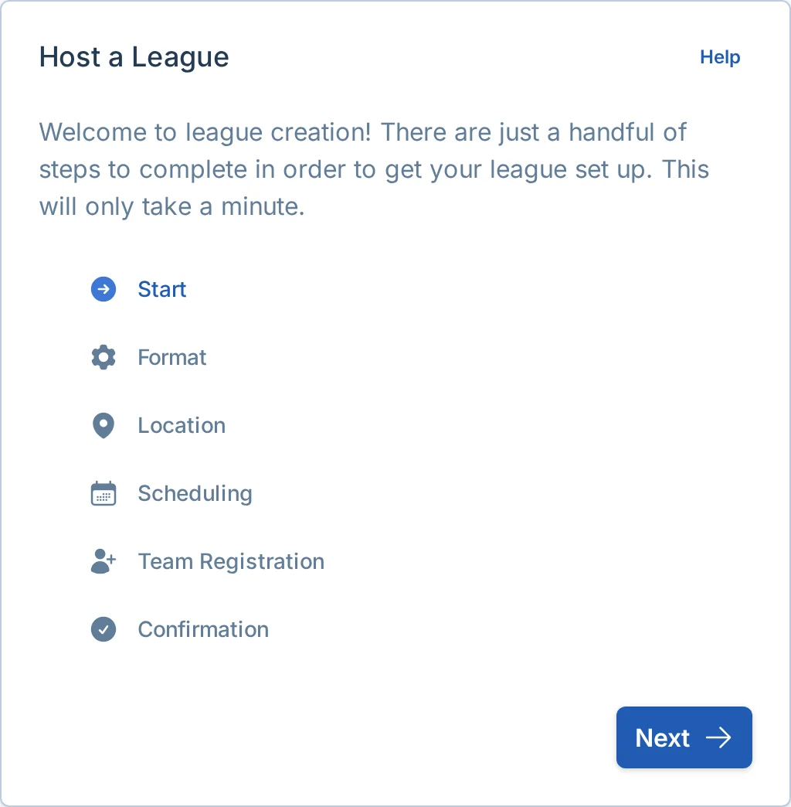Open the calendar icon next to Scheduling

103,493
